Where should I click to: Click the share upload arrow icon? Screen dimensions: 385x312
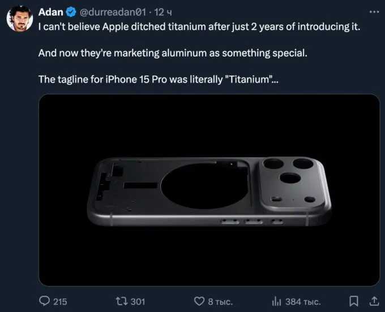click(373, 301)
